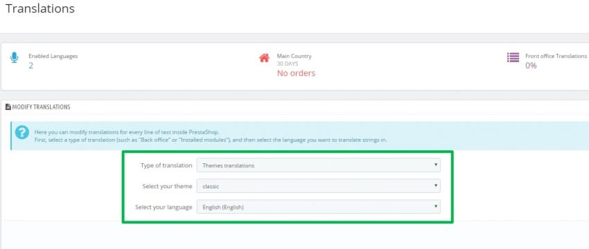Image resolution: width=589 pixels, height=249 pixels.
Task: Click the MODIFY TRANSLATIONS panel heading
Action: point(42,107)
